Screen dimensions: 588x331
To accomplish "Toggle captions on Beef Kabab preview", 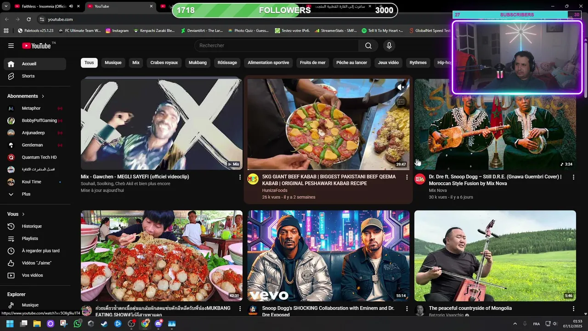I will pyautogui.click(x=401, y=102).
